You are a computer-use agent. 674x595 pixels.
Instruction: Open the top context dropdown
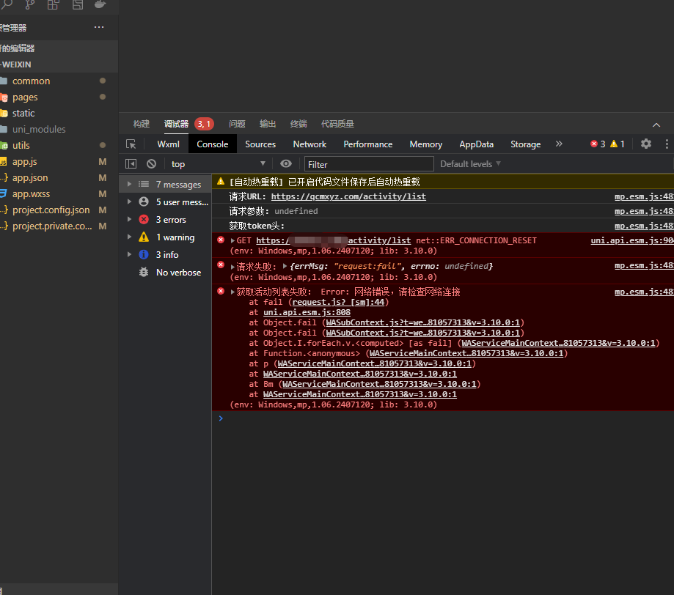(x=218, y=163)
